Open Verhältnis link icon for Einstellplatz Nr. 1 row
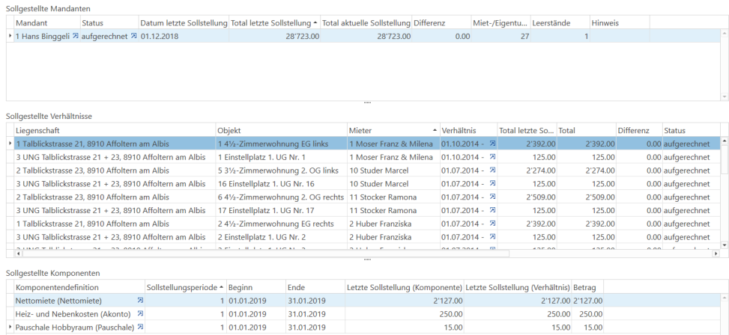 click(x=493, y=157)
